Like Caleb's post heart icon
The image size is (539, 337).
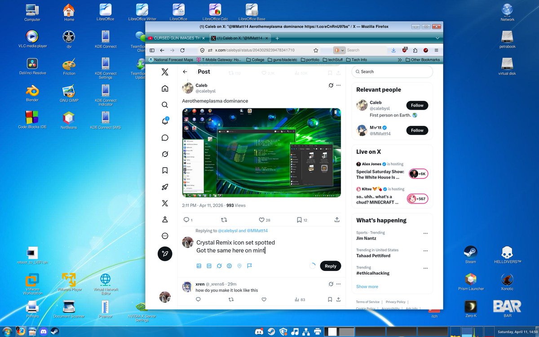point(261,220)
